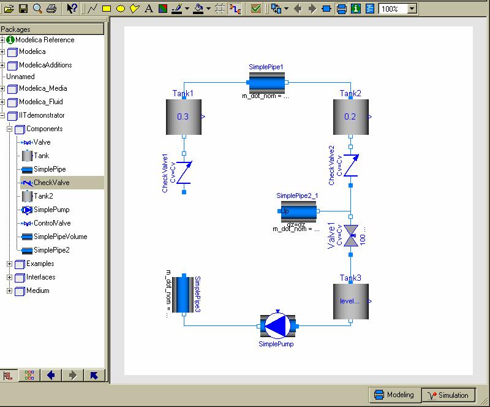Select the Ellipse drawing tool

point(121,9)
